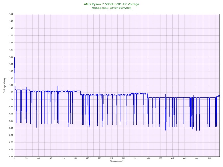Click the 0.84 y-axis value

coord(11,128)
